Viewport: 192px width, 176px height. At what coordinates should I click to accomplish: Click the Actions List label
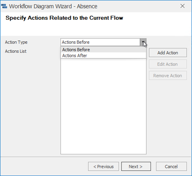tap(16, 51)
